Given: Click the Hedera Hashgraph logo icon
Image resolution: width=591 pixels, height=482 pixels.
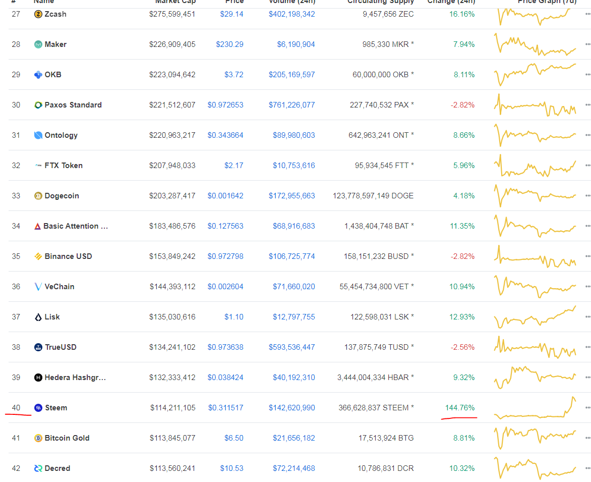Looking at the screenshot, I should click(38, 378).
